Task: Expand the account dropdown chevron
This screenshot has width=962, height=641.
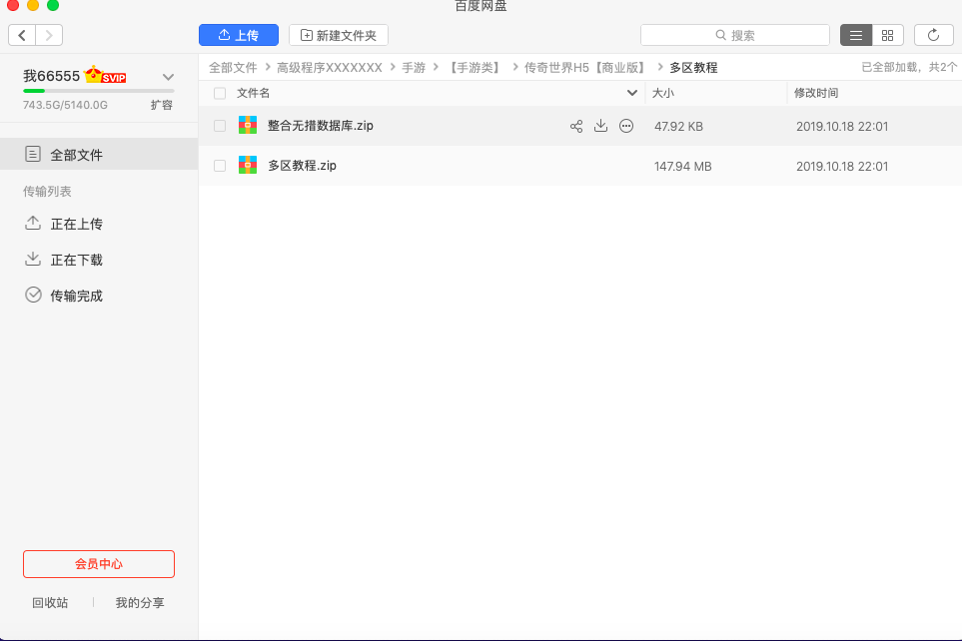Action: tap(168, 77)
